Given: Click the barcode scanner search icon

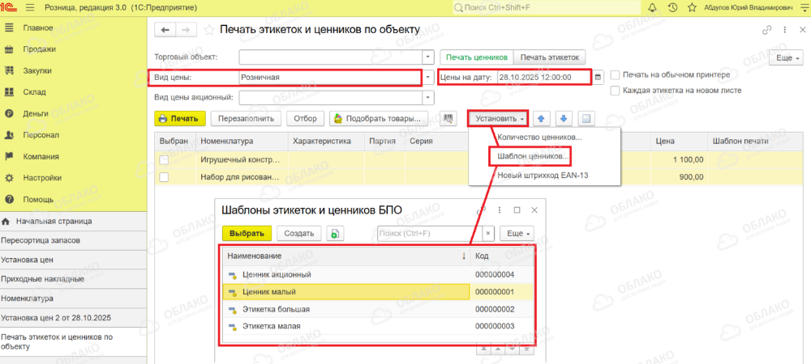Looking at the screenshot, I should (x=448, y=119).
